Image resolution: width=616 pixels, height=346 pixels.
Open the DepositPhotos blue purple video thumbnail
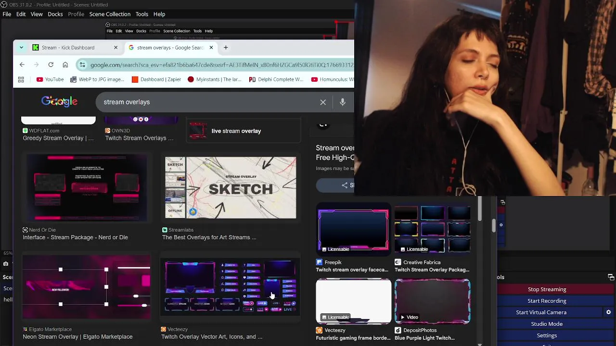click(432, 301)
